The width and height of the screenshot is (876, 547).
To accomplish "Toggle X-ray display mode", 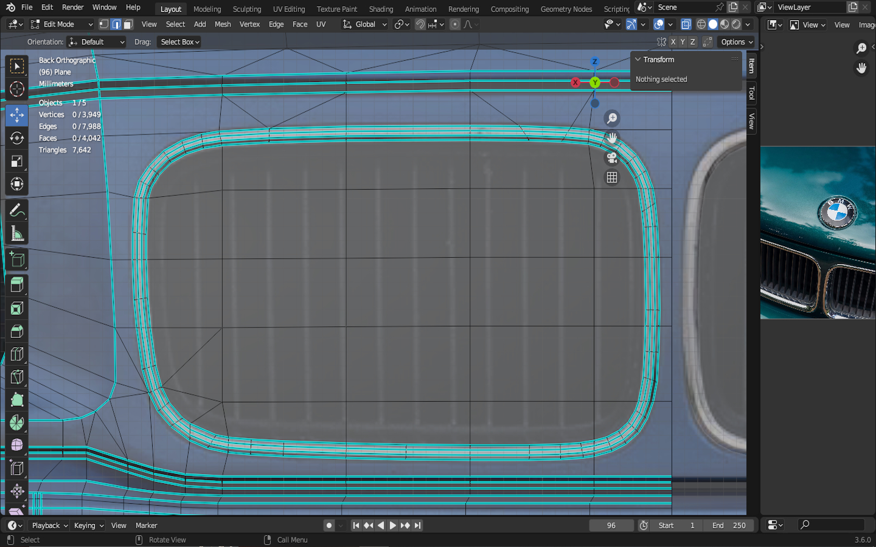I will pos(686,24).
